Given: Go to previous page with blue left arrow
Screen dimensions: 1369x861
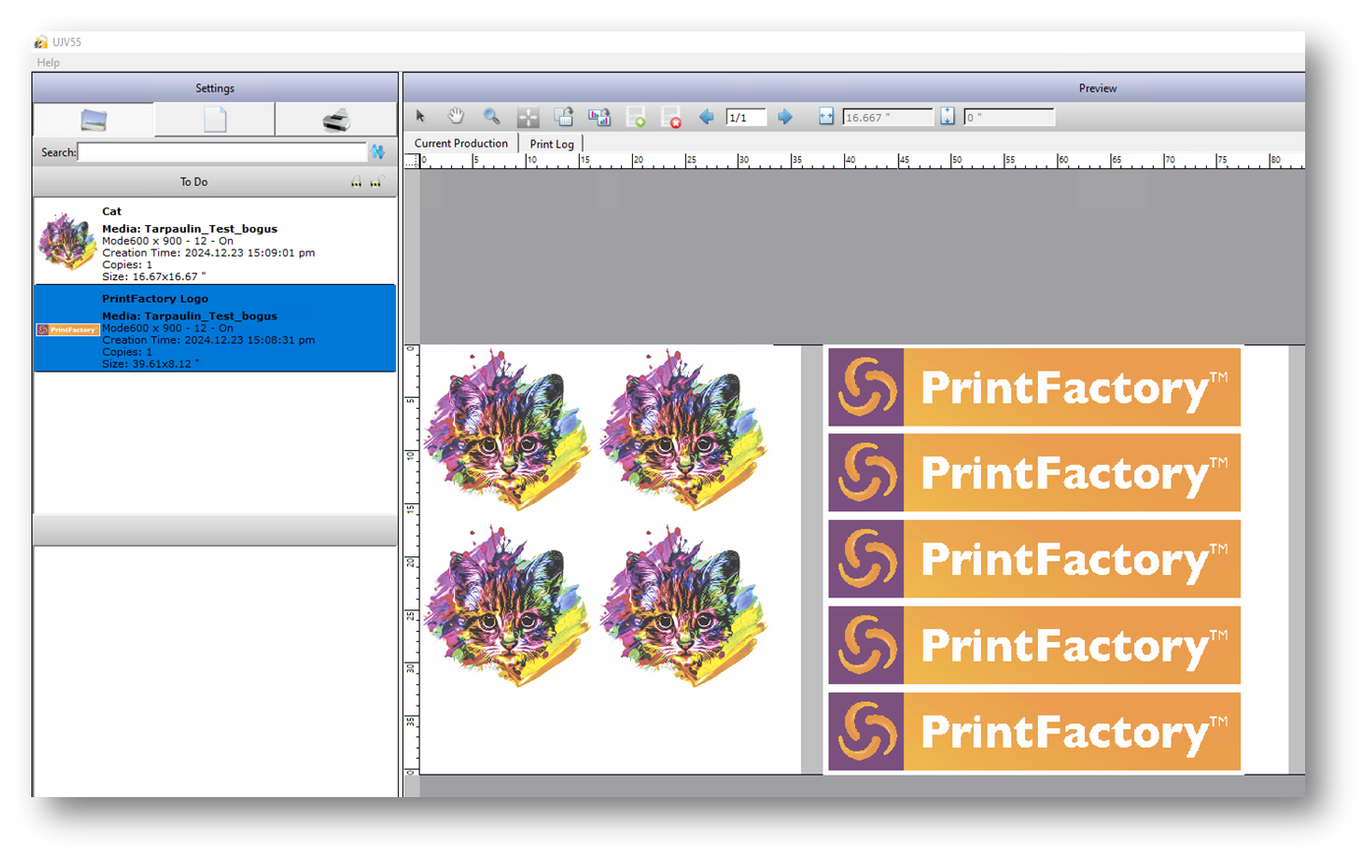Looking at the screenshot, I should tap(706, 117).
